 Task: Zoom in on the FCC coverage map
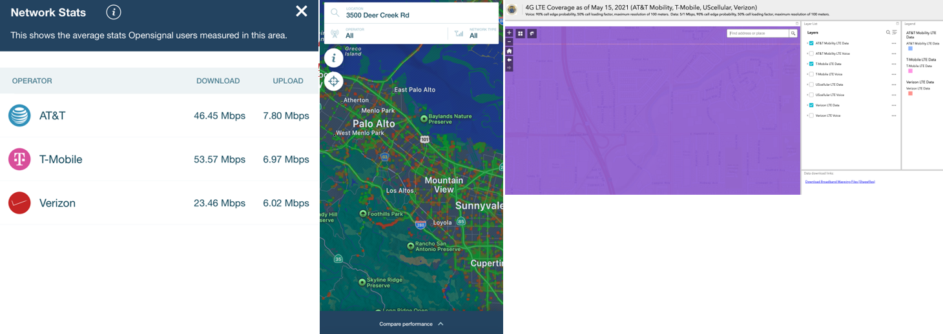(x=509, y=33)
